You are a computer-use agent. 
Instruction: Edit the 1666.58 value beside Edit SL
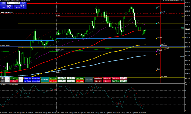[123, 78]
